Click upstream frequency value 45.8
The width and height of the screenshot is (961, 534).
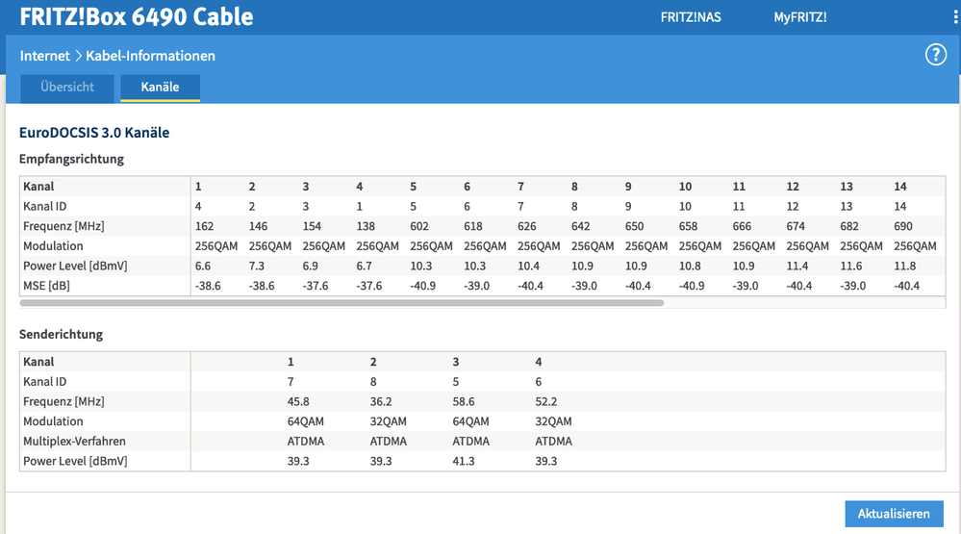click(x=298, y=401)
